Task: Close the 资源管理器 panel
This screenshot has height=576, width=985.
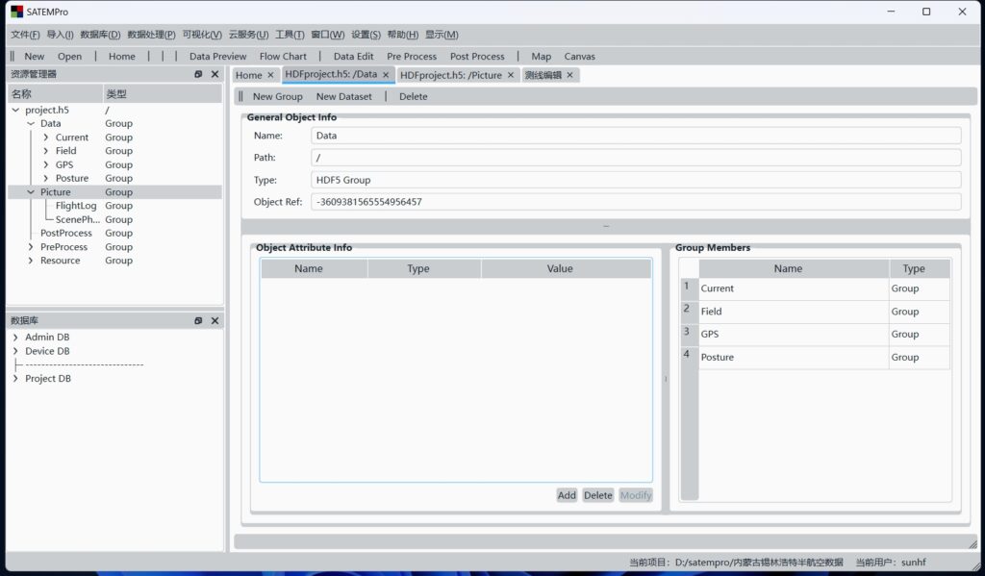Action: click(x=215, y=74)
